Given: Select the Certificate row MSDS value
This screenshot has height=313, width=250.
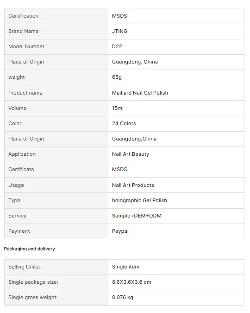Looking at the screenshot, I should pos(119,169).
